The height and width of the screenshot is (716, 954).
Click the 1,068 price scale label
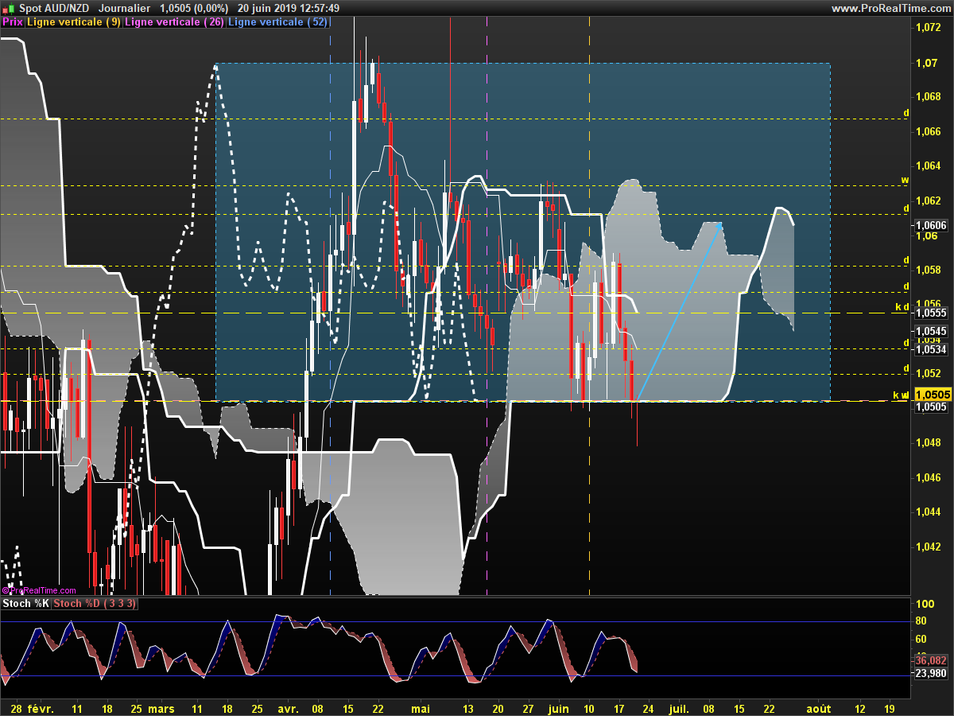click(x=928, y=97)
